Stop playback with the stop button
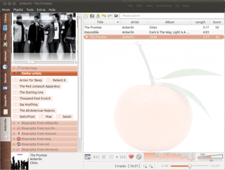Viewport: 225px width, 170px height. (x=111, y=157)
